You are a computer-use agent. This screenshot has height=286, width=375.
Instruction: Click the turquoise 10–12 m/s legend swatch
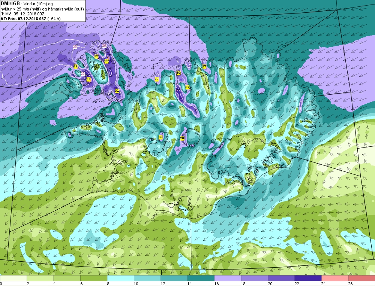click(x=147, y=278)
